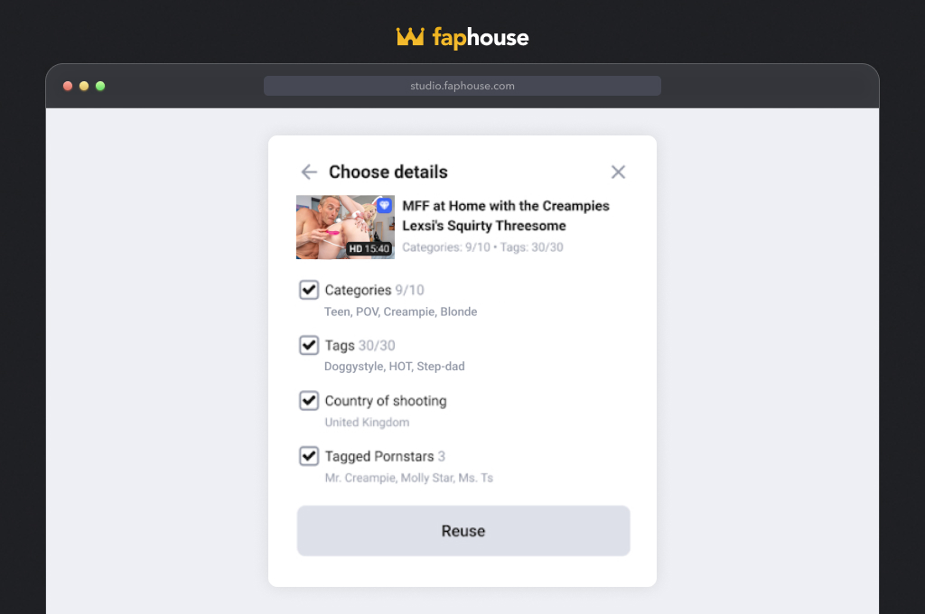Click the faphouse wordmark at top
The width and height of the screenshot is (925, 614).
click(481, 38)
